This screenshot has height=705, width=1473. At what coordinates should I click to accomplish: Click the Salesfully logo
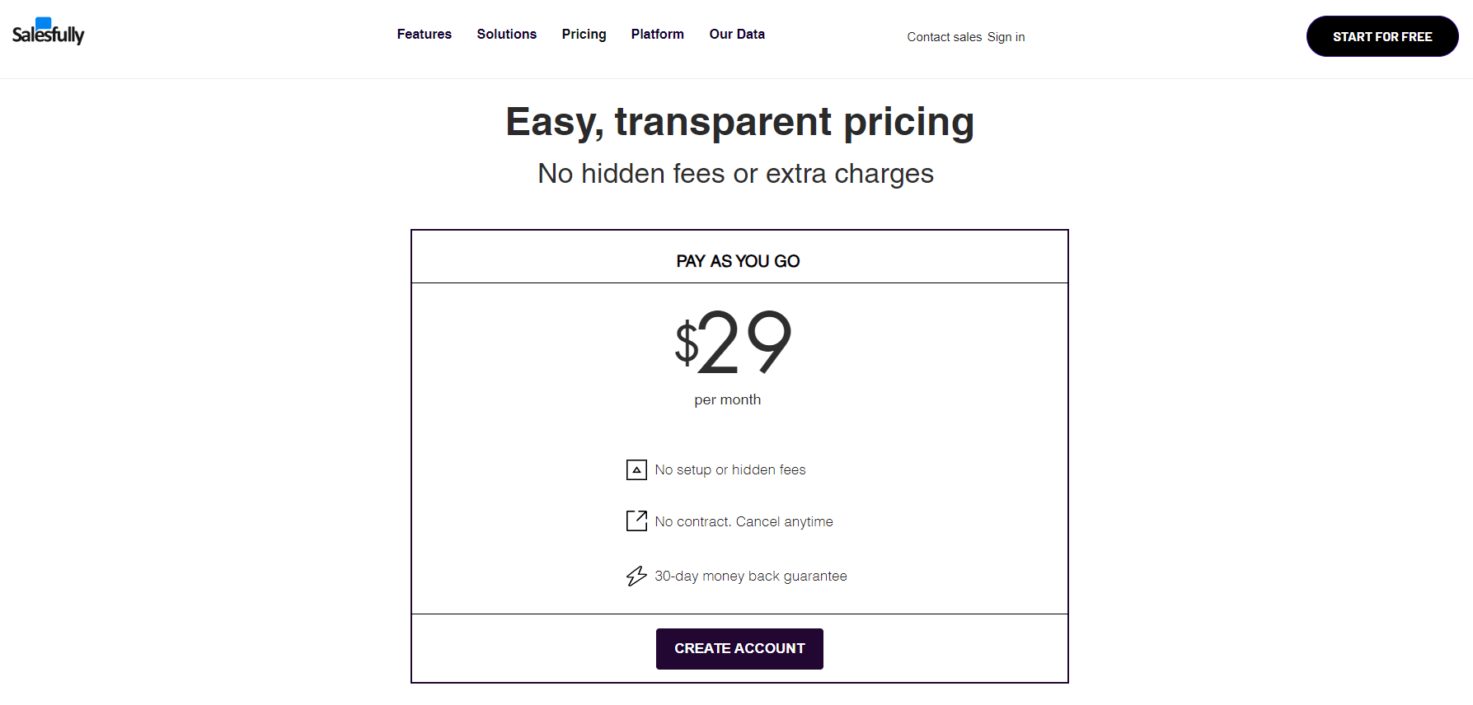[48, 31]
